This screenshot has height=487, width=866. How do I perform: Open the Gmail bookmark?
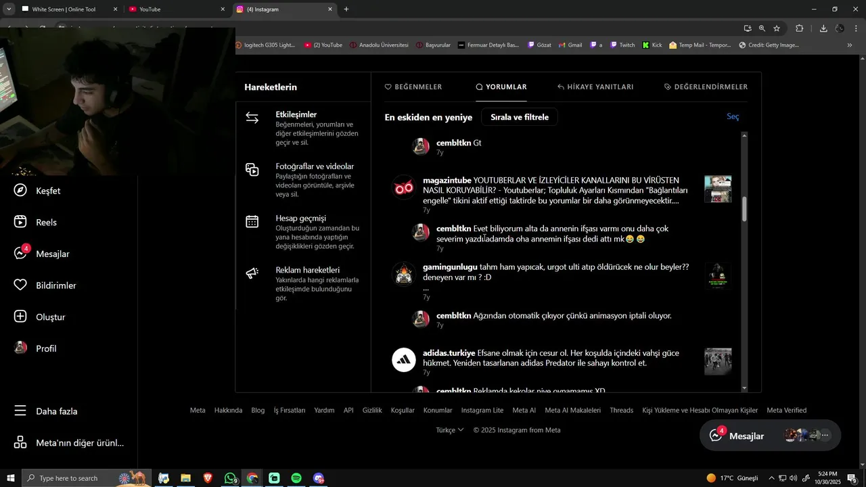coord(570,45)
